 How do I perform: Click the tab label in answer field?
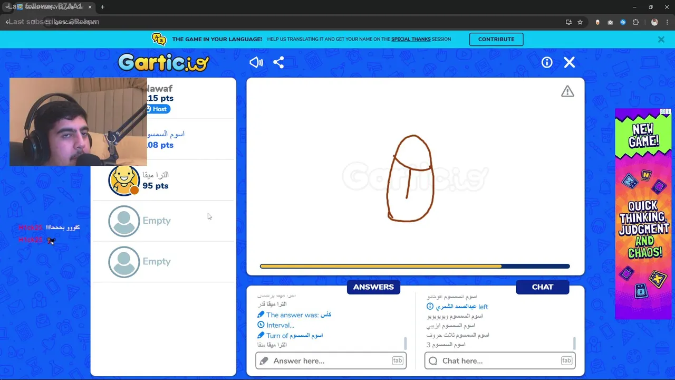click(397, 360)
